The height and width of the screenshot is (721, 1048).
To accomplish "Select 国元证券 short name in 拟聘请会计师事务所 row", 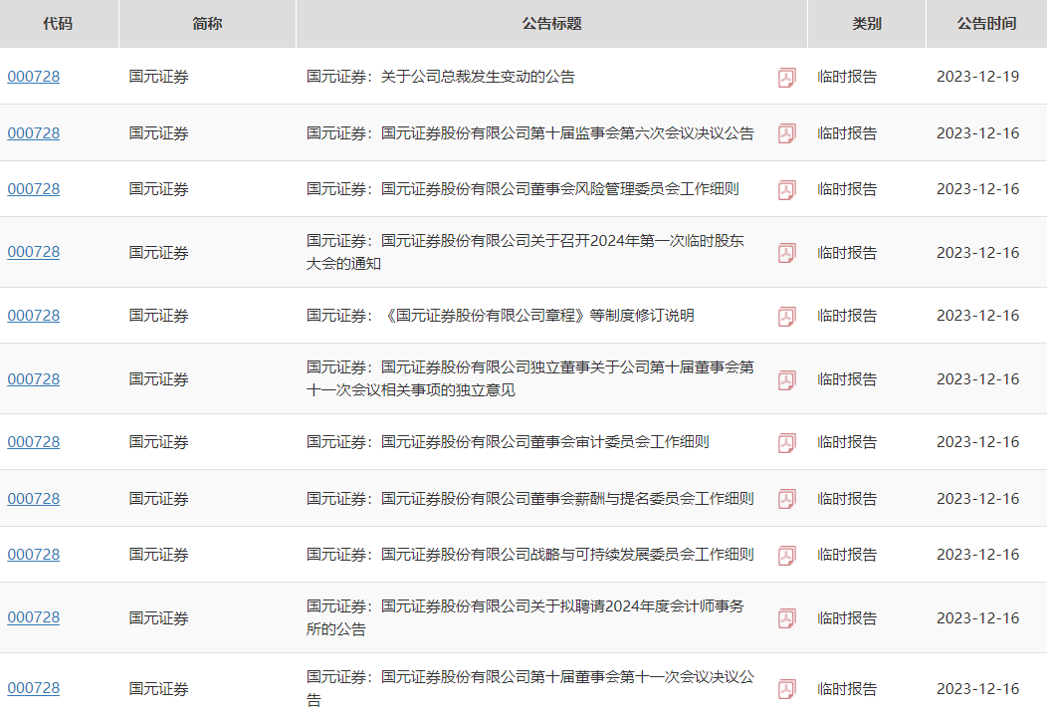I will coord(158,618).
